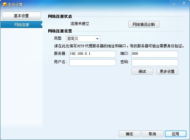Select the 网络连接 sidebar item
Viewport: 190px width, 140px height.
[x=21, y=25]
